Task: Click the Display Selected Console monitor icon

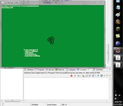Action: click(101, 76)
